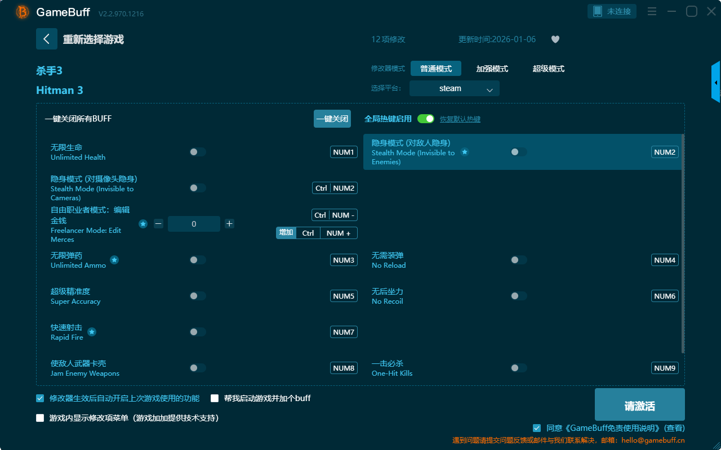721x450 pixels.
Task: Open the steam platform dropdown
Action: point(454,88)
